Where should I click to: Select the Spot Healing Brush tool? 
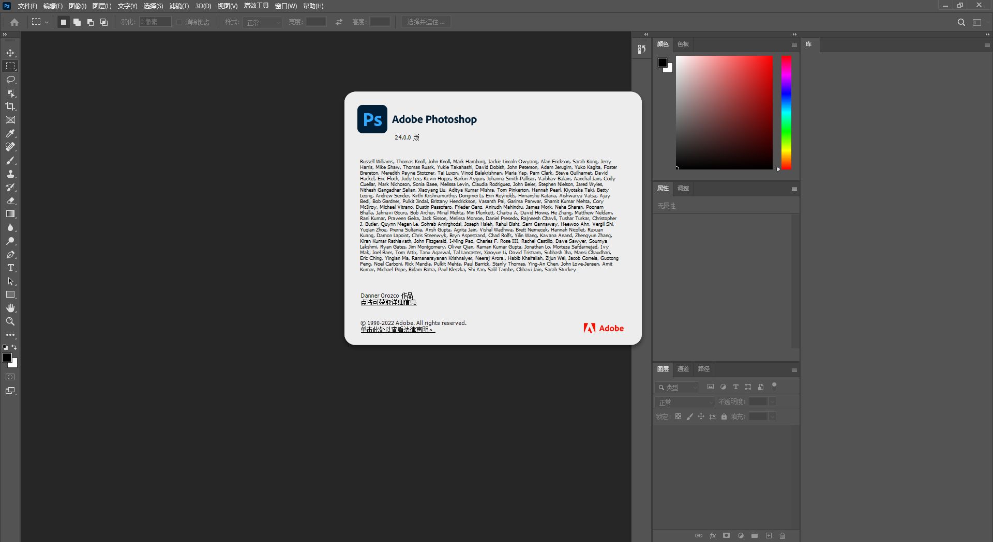click(x=10, y=147)
